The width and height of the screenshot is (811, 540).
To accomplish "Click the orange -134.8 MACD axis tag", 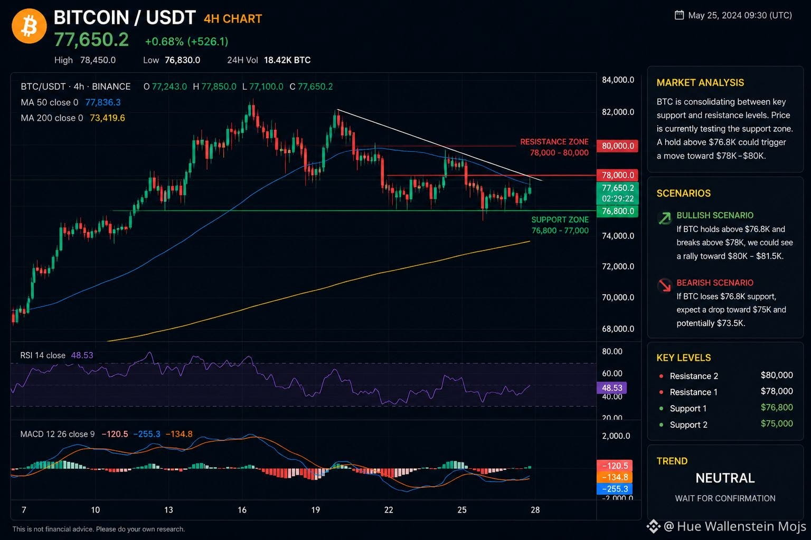I will click(x=615, y=478).
